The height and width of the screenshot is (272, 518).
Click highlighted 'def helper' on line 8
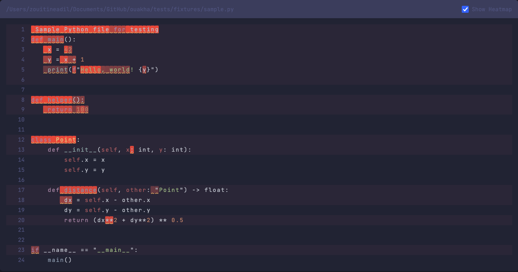pyautogui.click(x=52, y=100)
